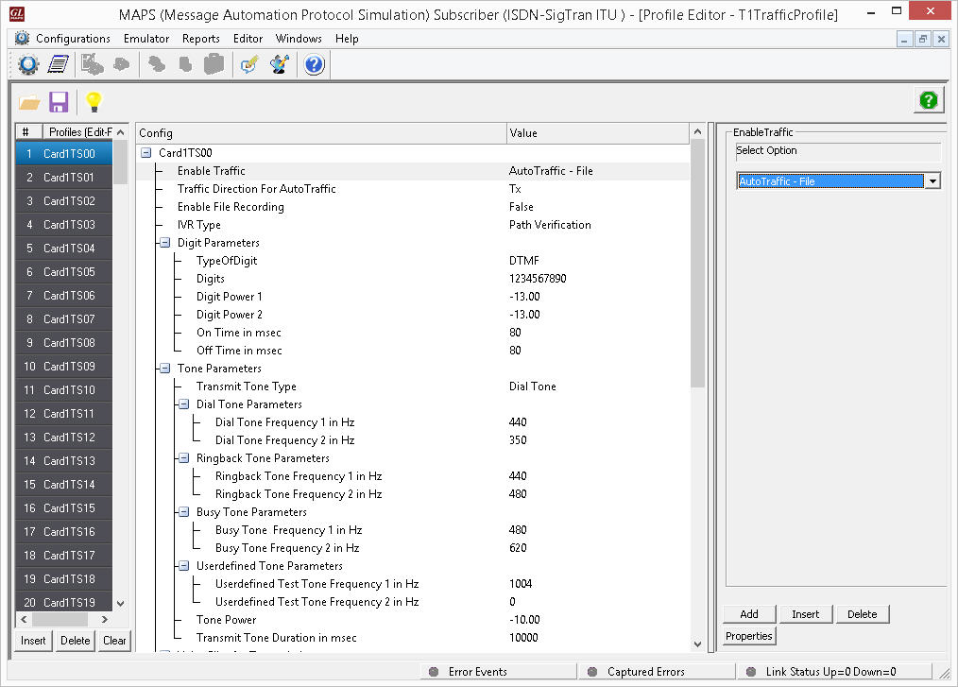The image size is (958, 687).
Task: Click the Clear button below the profiles list
Action: 114,641
